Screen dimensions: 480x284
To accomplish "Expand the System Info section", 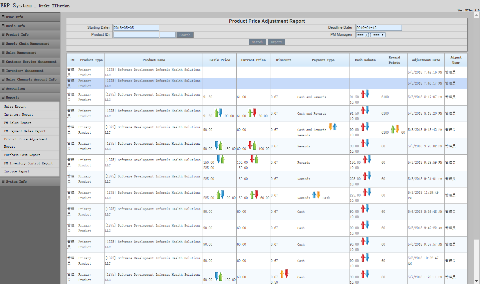I will pos(30,181).
